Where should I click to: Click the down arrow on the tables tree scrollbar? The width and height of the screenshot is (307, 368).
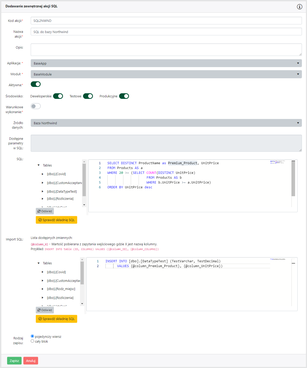coord(84,205)
